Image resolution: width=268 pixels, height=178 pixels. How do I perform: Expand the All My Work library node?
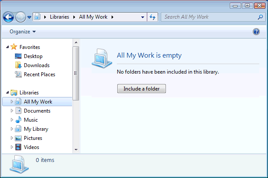[12, 102]
